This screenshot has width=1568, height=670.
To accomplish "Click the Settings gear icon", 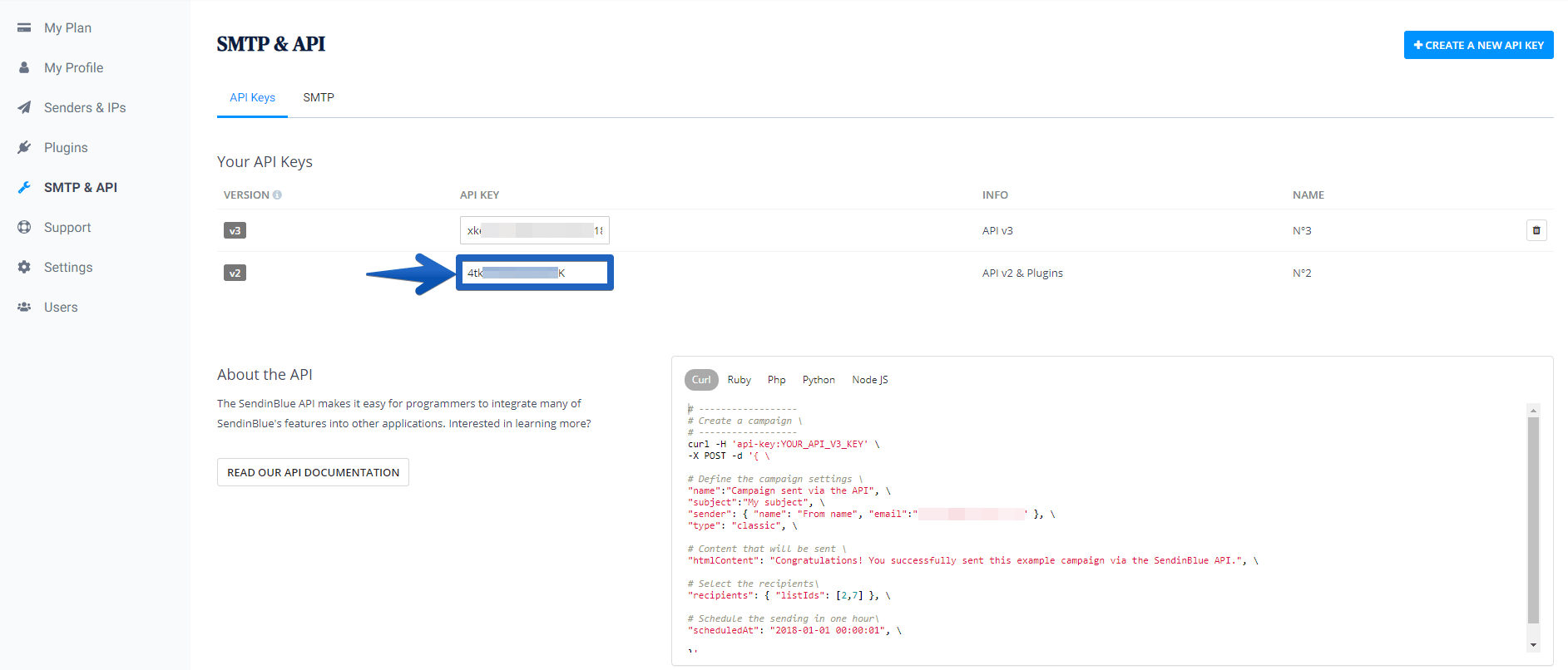I will pyautogui.click(x=24, y=267).
